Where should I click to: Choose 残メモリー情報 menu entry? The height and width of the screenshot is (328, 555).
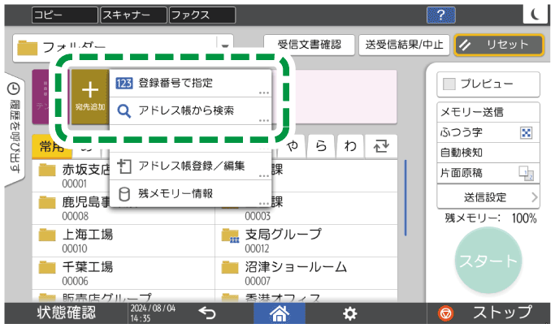click(x=190, y=193)
